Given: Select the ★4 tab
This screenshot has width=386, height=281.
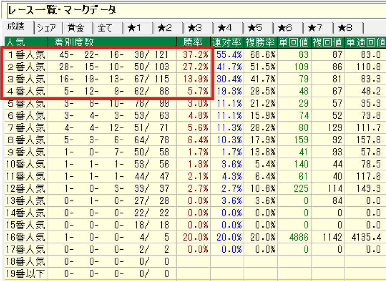Looking at the screenshot, I should 228,28.
